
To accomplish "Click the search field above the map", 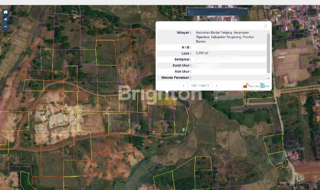I will coord(217,12).
